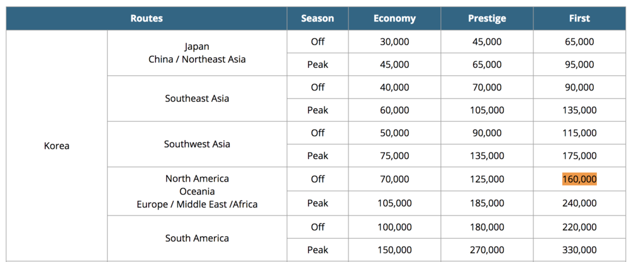Select the Korea origin cell
The image size is (629, 262).
pos(57,146)
